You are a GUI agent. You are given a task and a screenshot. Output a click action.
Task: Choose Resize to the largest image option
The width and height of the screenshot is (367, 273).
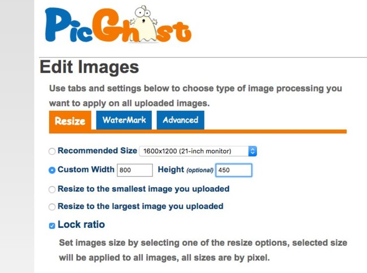(x=52, y=207)
